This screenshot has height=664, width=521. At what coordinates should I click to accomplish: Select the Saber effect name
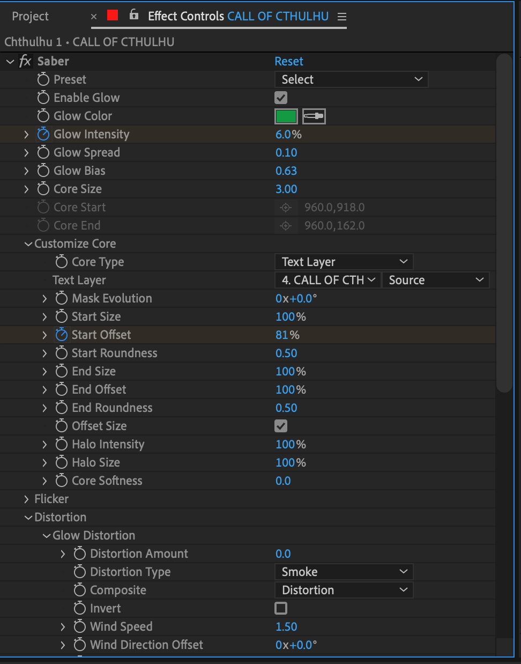53,61
